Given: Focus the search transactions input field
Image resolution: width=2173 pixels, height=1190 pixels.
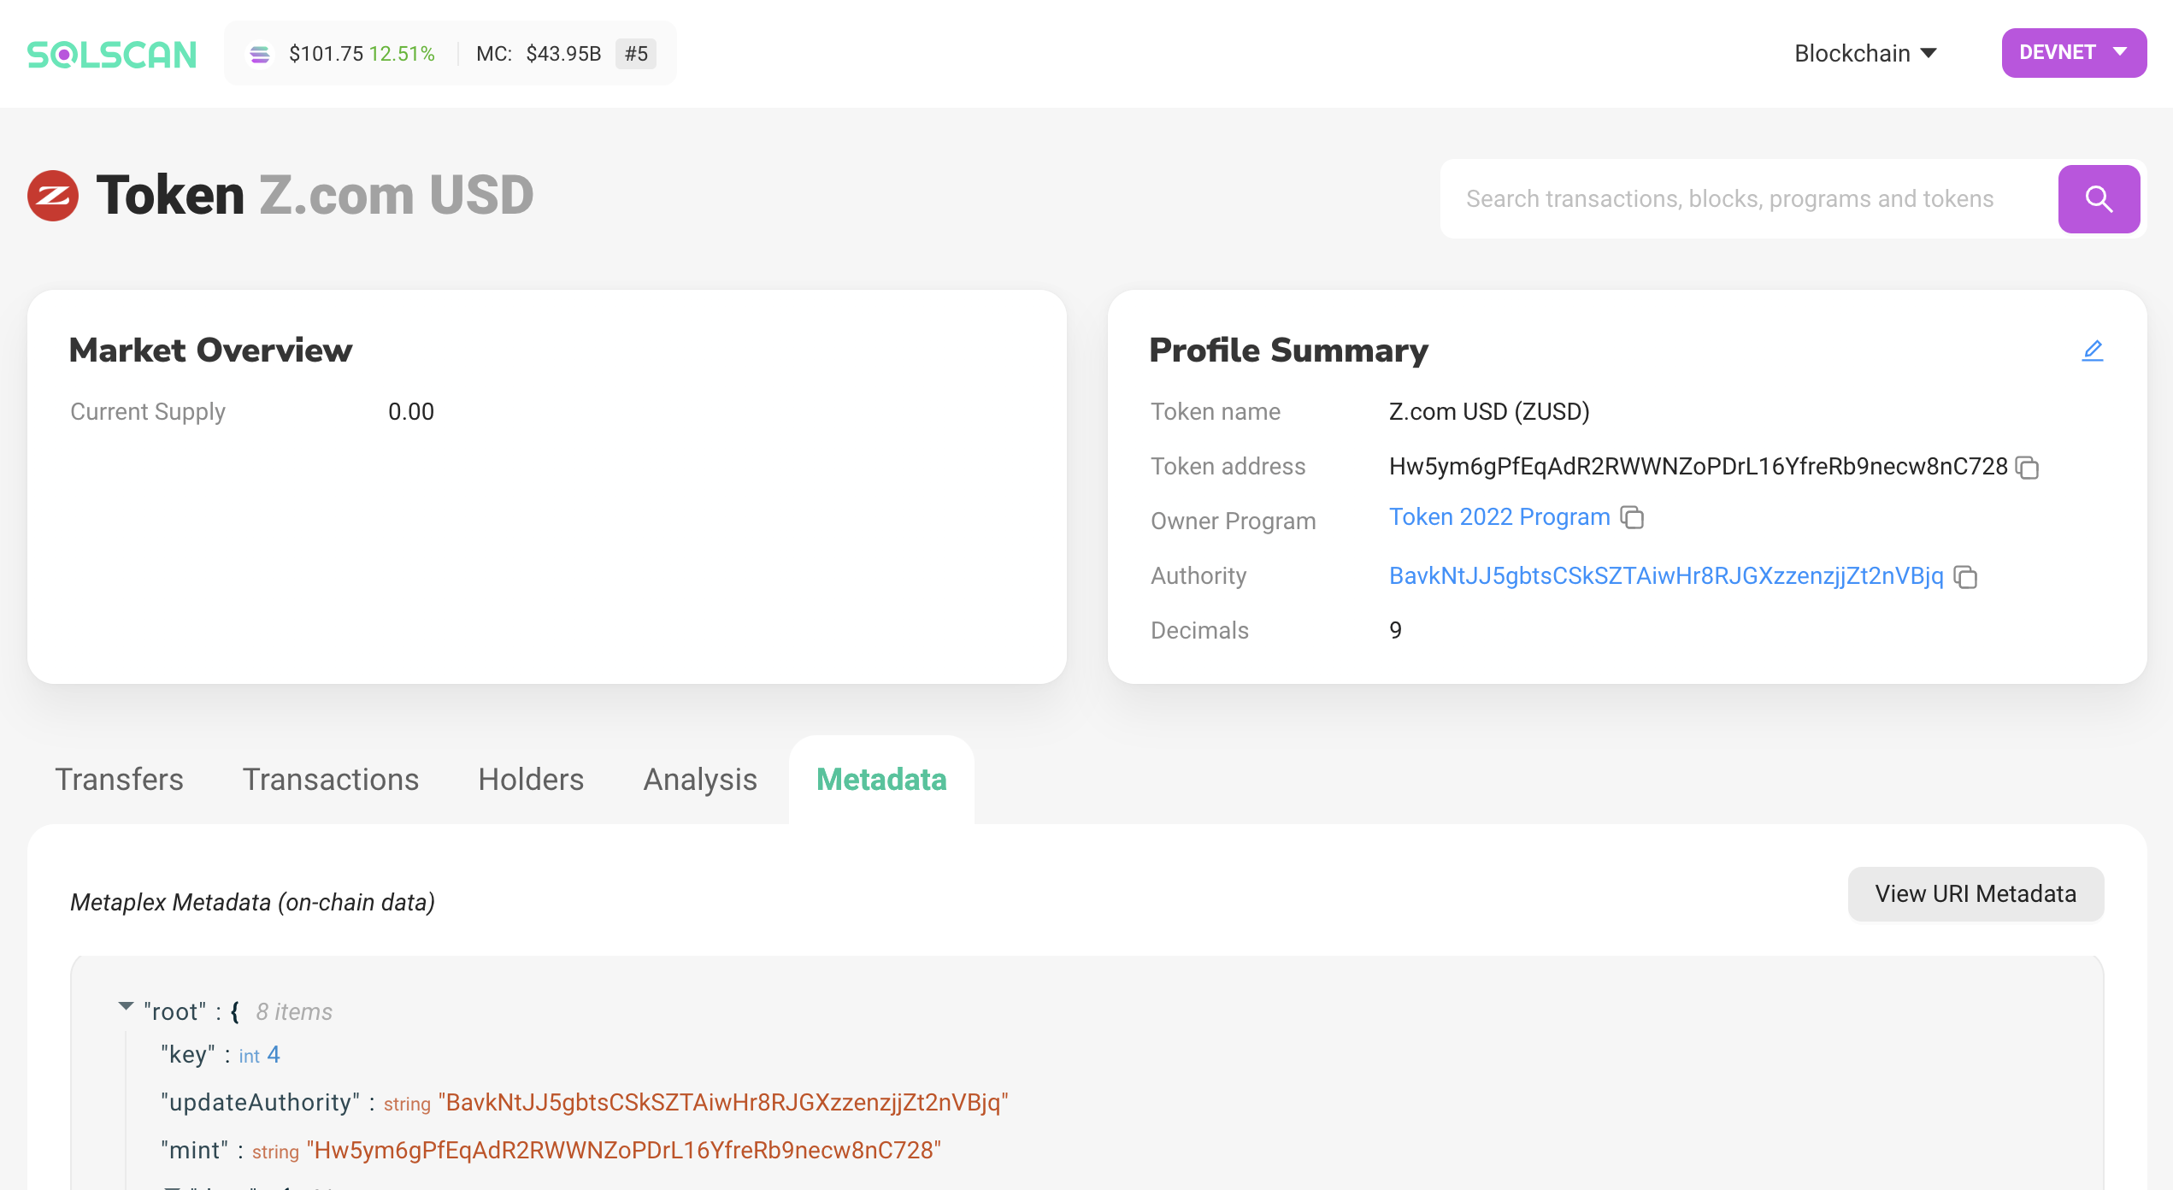Looking at the screenshot, I should pos(1749,199).
